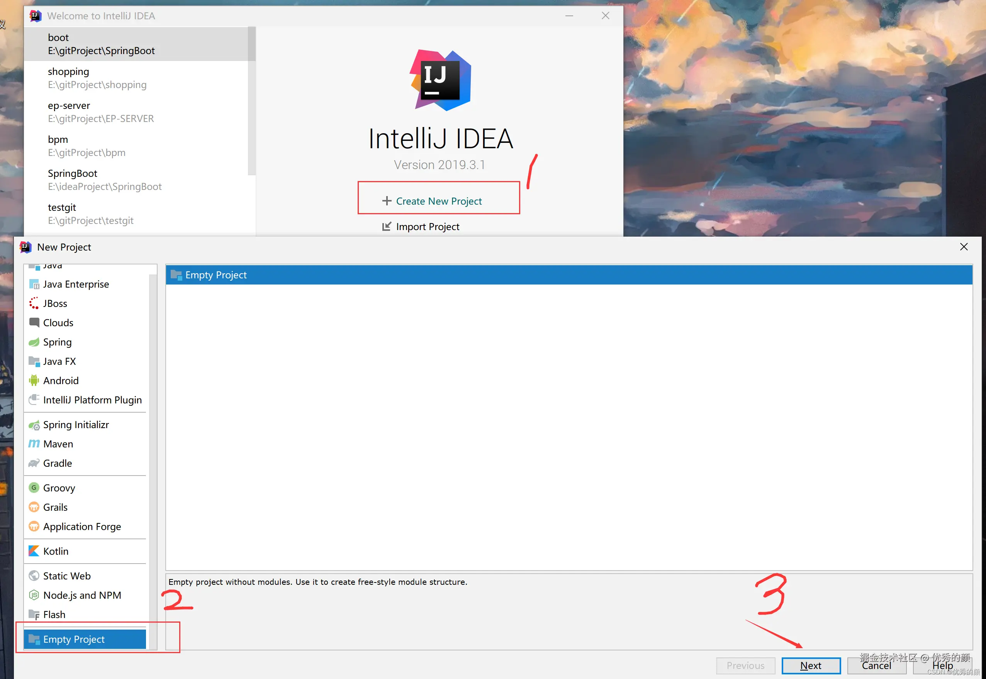Select Empty Project in left list
This screenshot has height=679, width=986.
tap(74, 639)
